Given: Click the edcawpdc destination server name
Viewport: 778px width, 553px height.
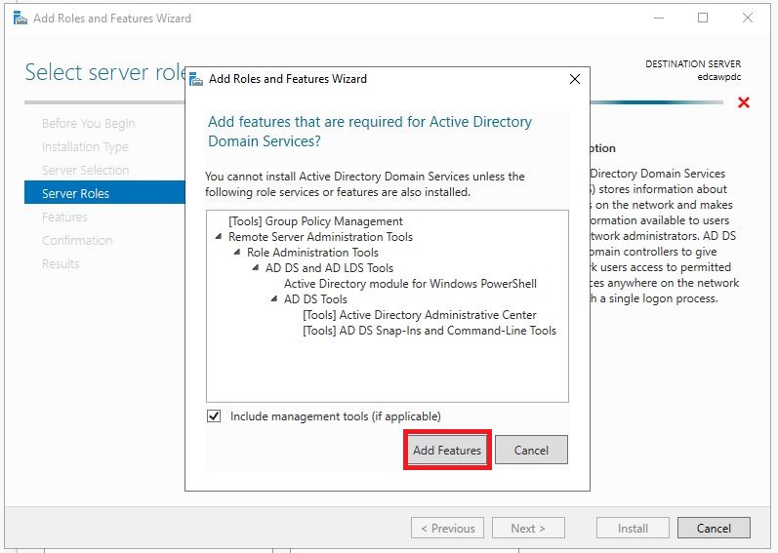Looking at the screenshot, I should pyautogui.click(x=719, y=77).
